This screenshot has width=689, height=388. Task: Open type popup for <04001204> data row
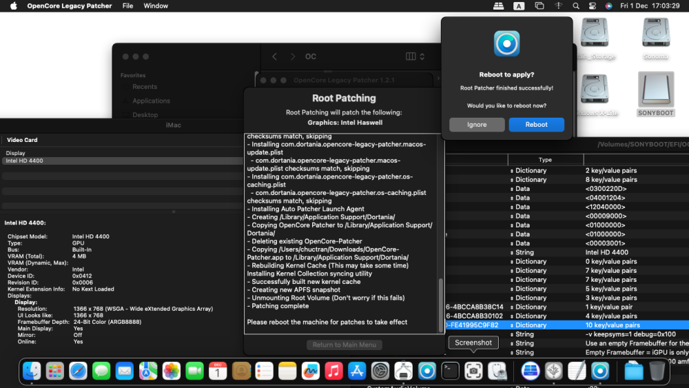(x=512, y=198)
